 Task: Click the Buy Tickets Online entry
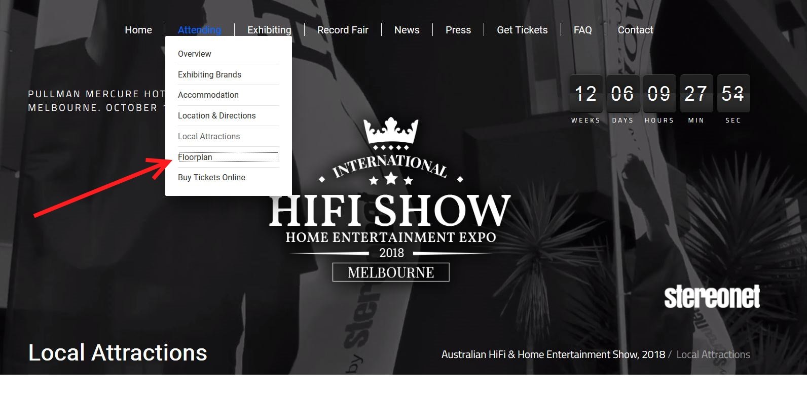[x=211, y=177]
